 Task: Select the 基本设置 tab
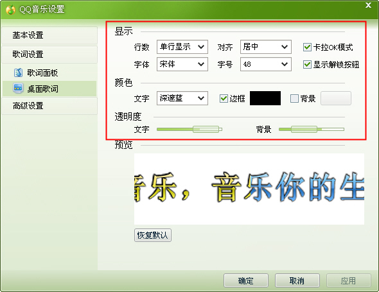pos(49,35)
